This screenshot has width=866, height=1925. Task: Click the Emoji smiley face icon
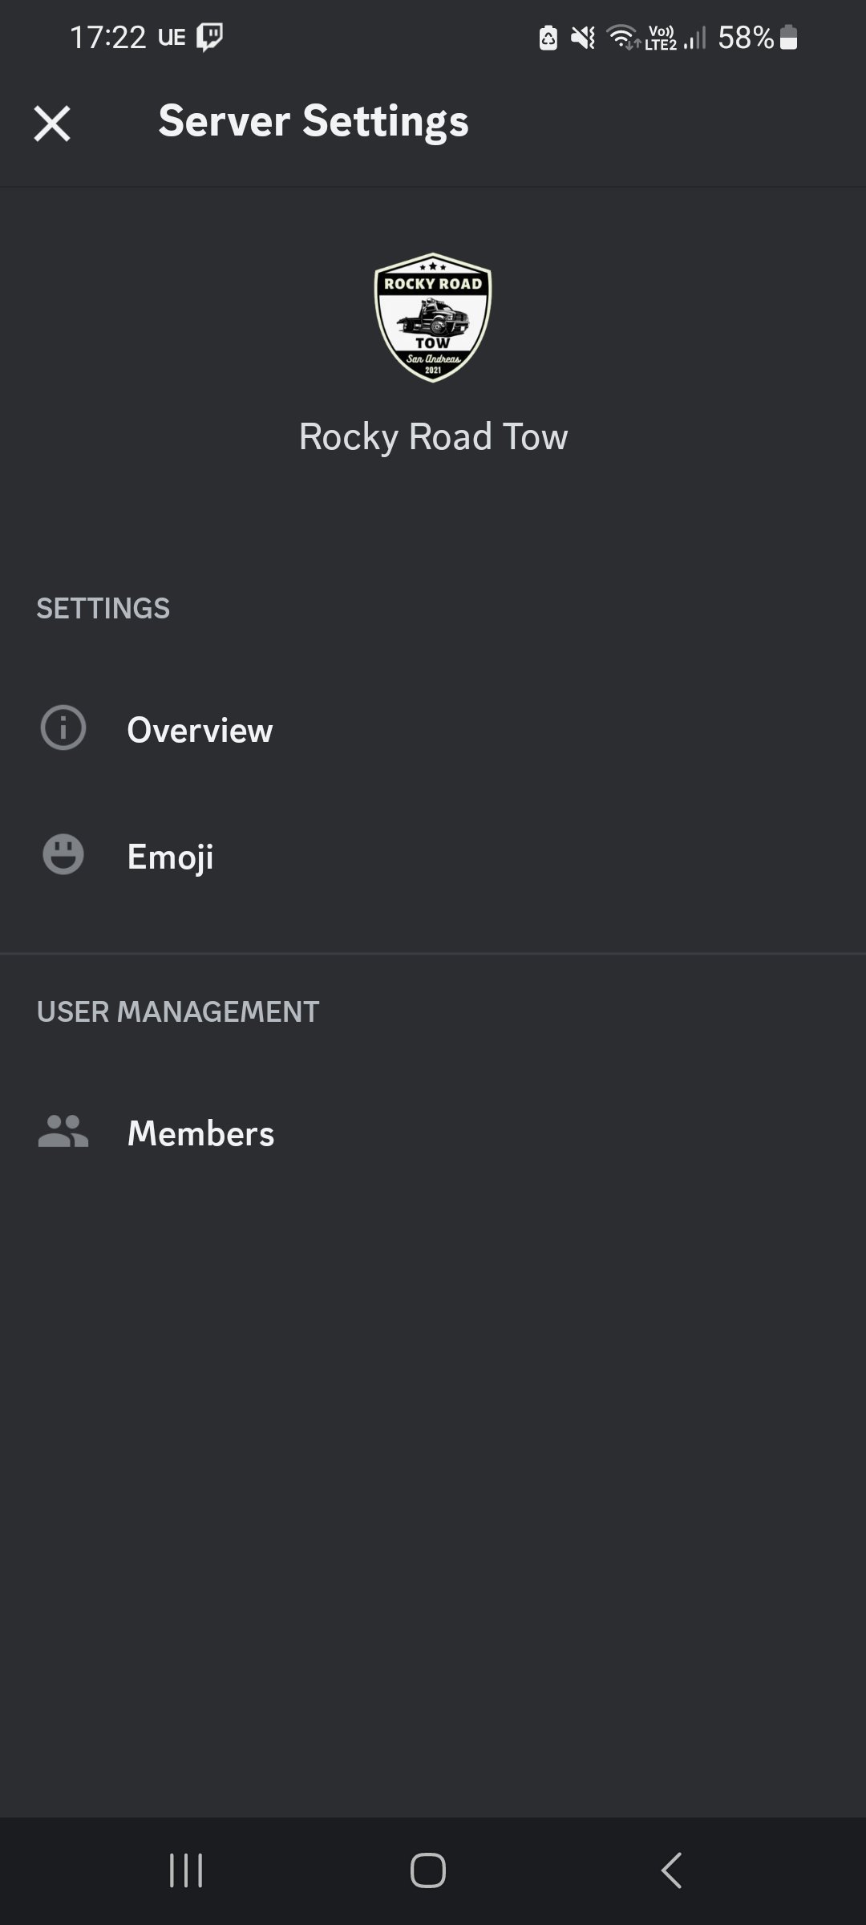coord(63,854)
